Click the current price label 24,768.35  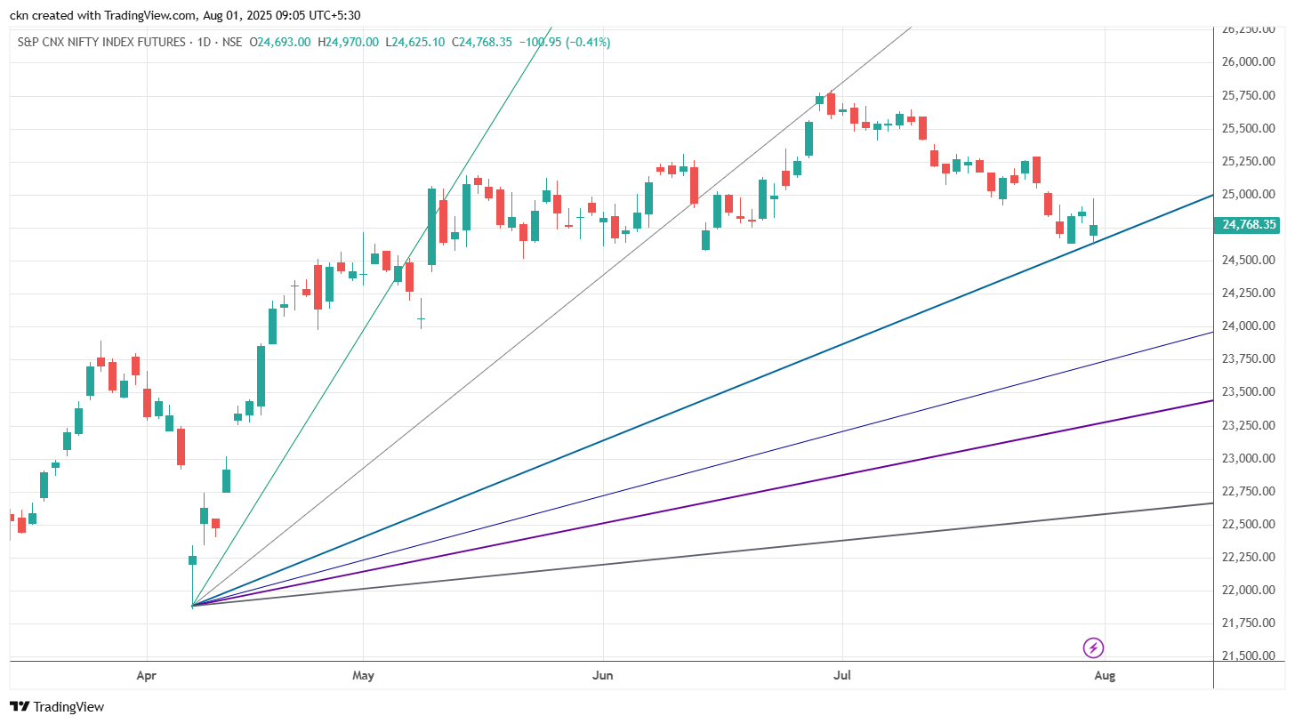click(1248, 225)
